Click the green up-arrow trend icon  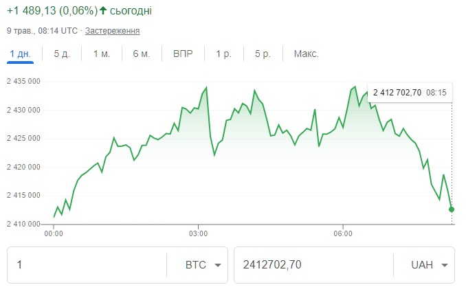[x=103, y=11]
